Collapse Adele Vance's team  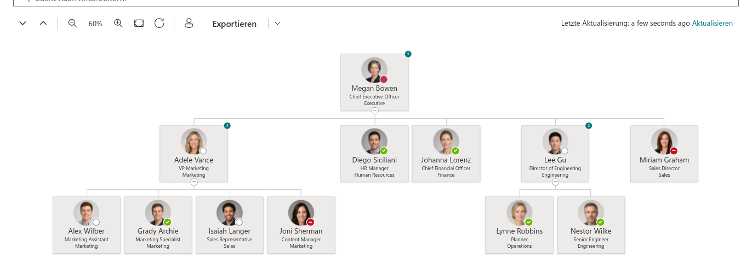point(194,182)
